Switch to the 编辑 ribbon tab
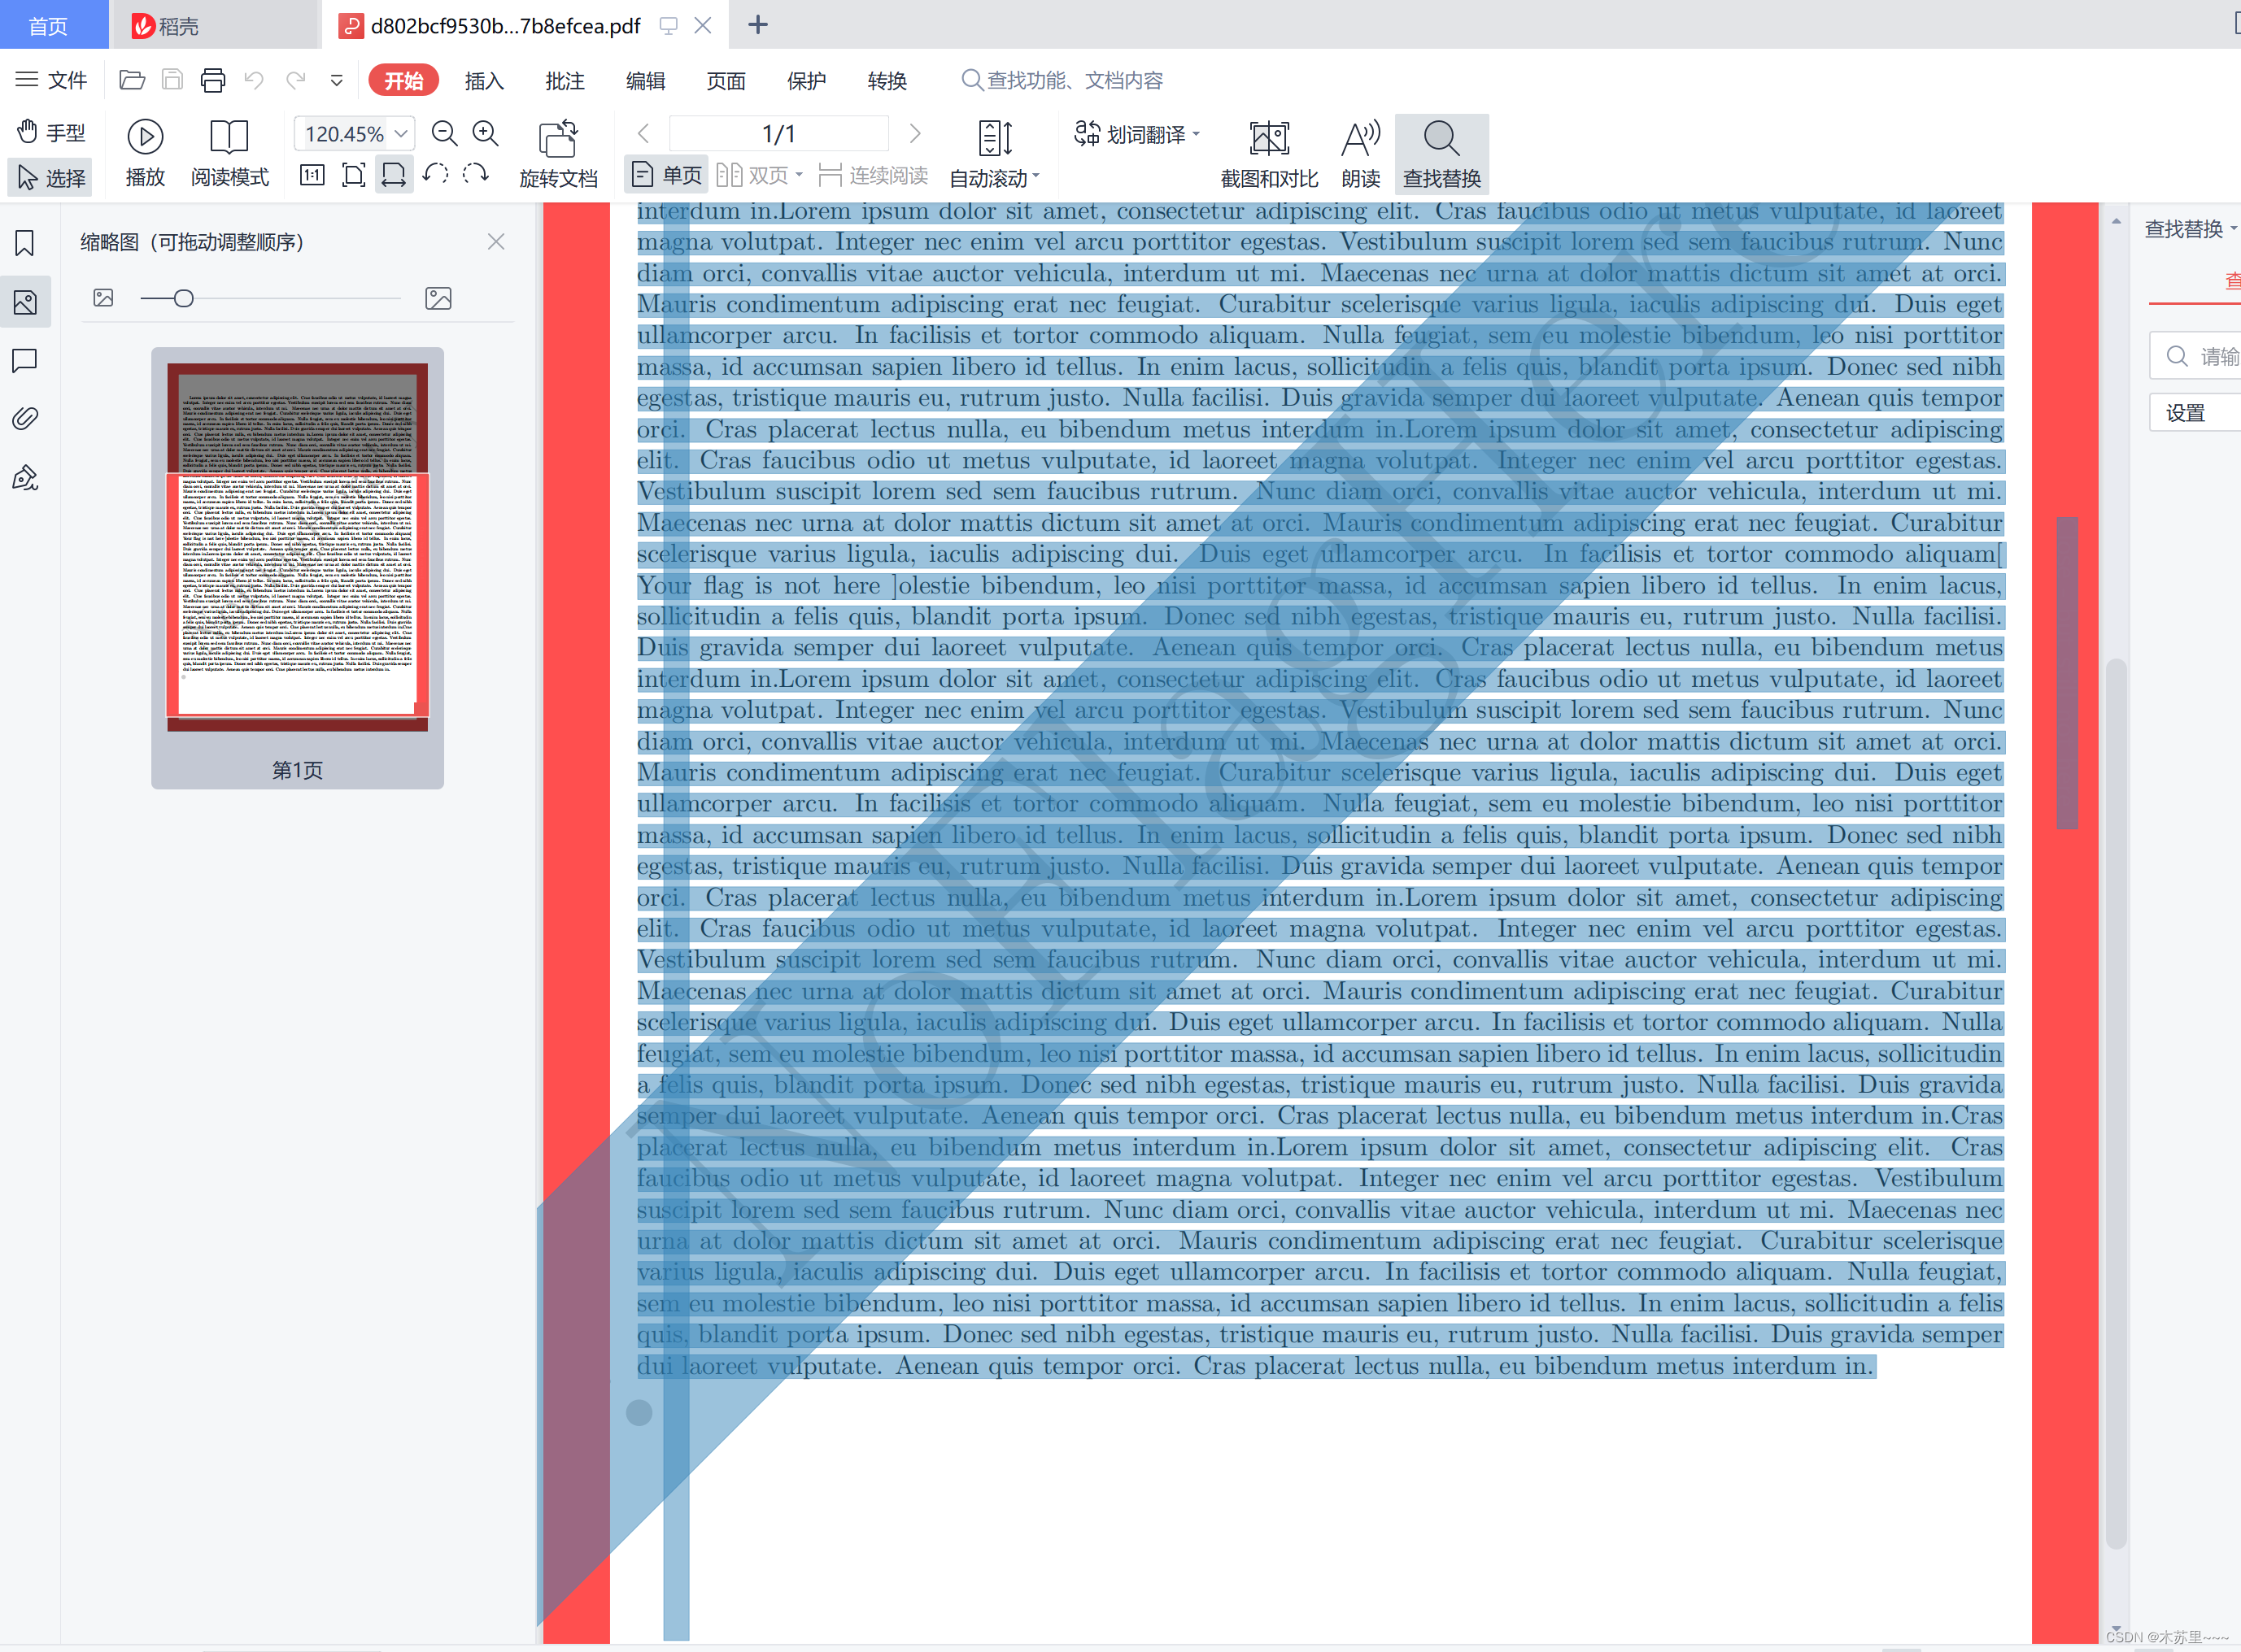The image size is (2241, 1652). coord(645,80)
